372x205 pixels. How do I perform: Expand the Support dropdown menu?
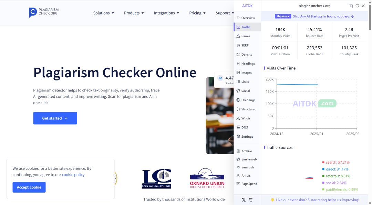coord(225,13)
